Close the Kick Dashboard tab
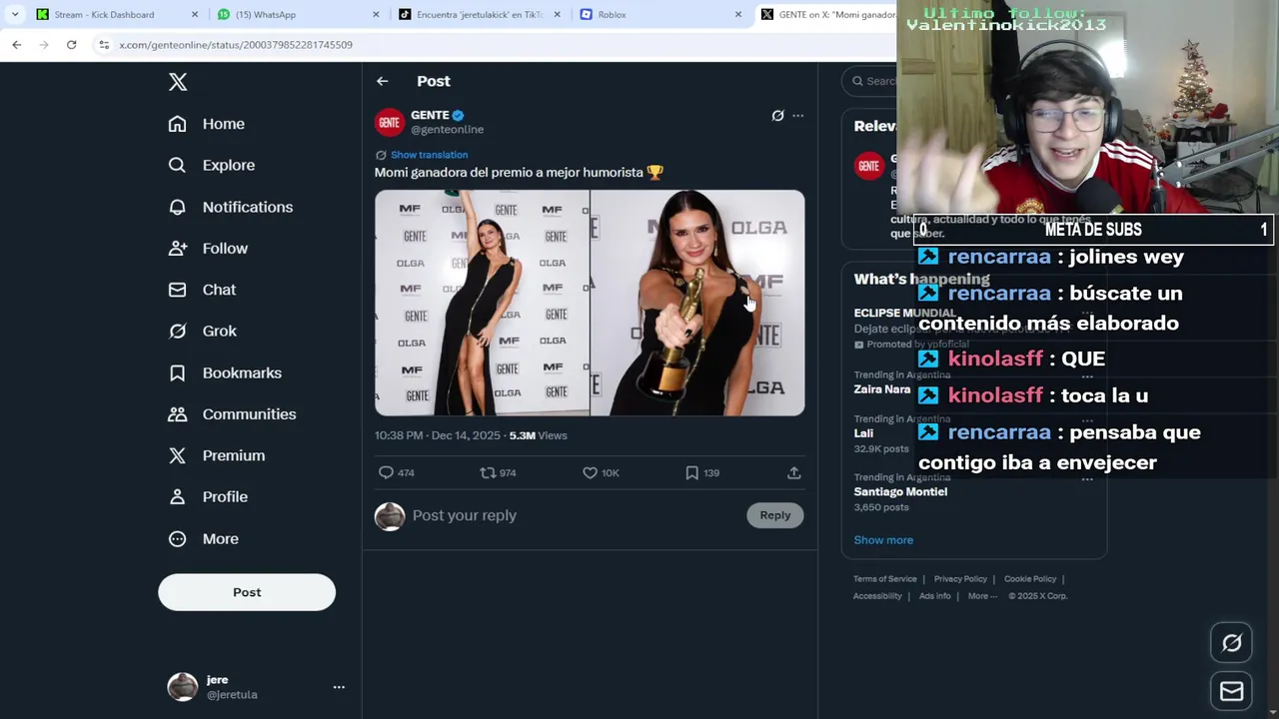The height and width of the screenshot is (719, 1279). click(195, 15)
